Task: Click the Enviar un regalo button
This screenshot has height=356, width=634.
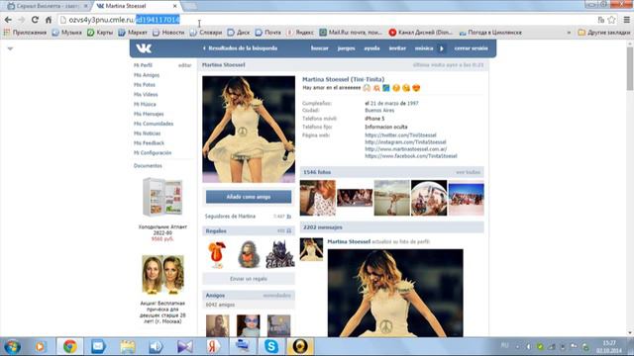Action: coord(249,279)
